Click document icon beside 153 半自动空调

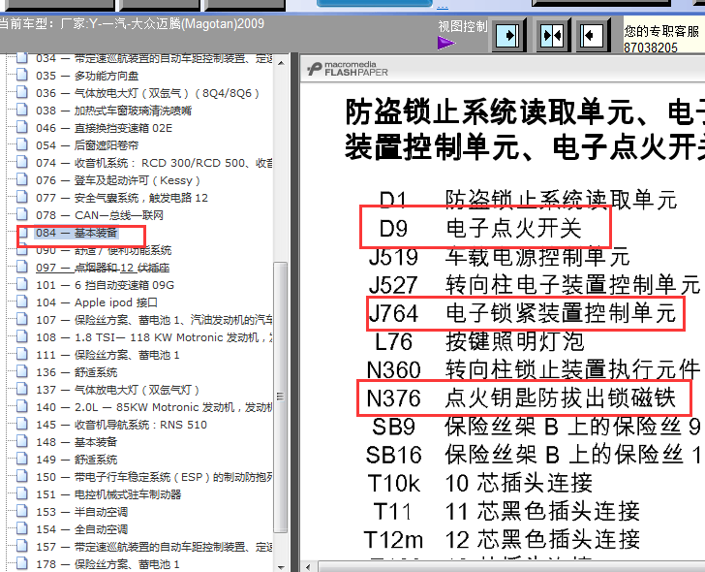tap(21, 511)
